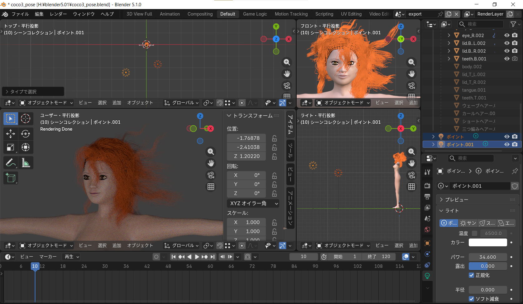Select the Rotate tool in toolbar
The width and height of the screenshot is (523, 304).
26,133
